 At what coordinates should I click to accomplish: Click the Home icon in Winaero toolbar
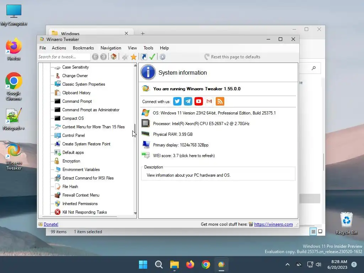pos(113,57)
